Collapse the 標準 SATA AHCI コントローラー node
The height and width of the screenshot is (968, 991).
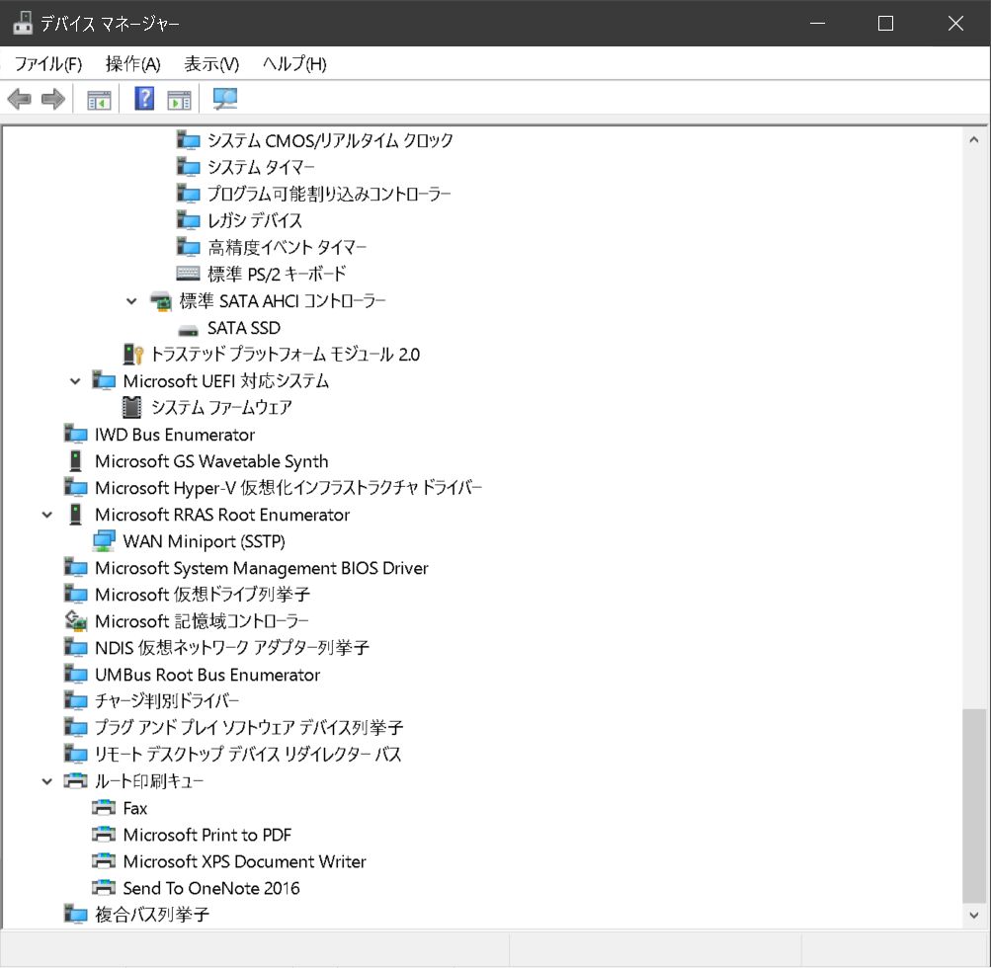131,301
